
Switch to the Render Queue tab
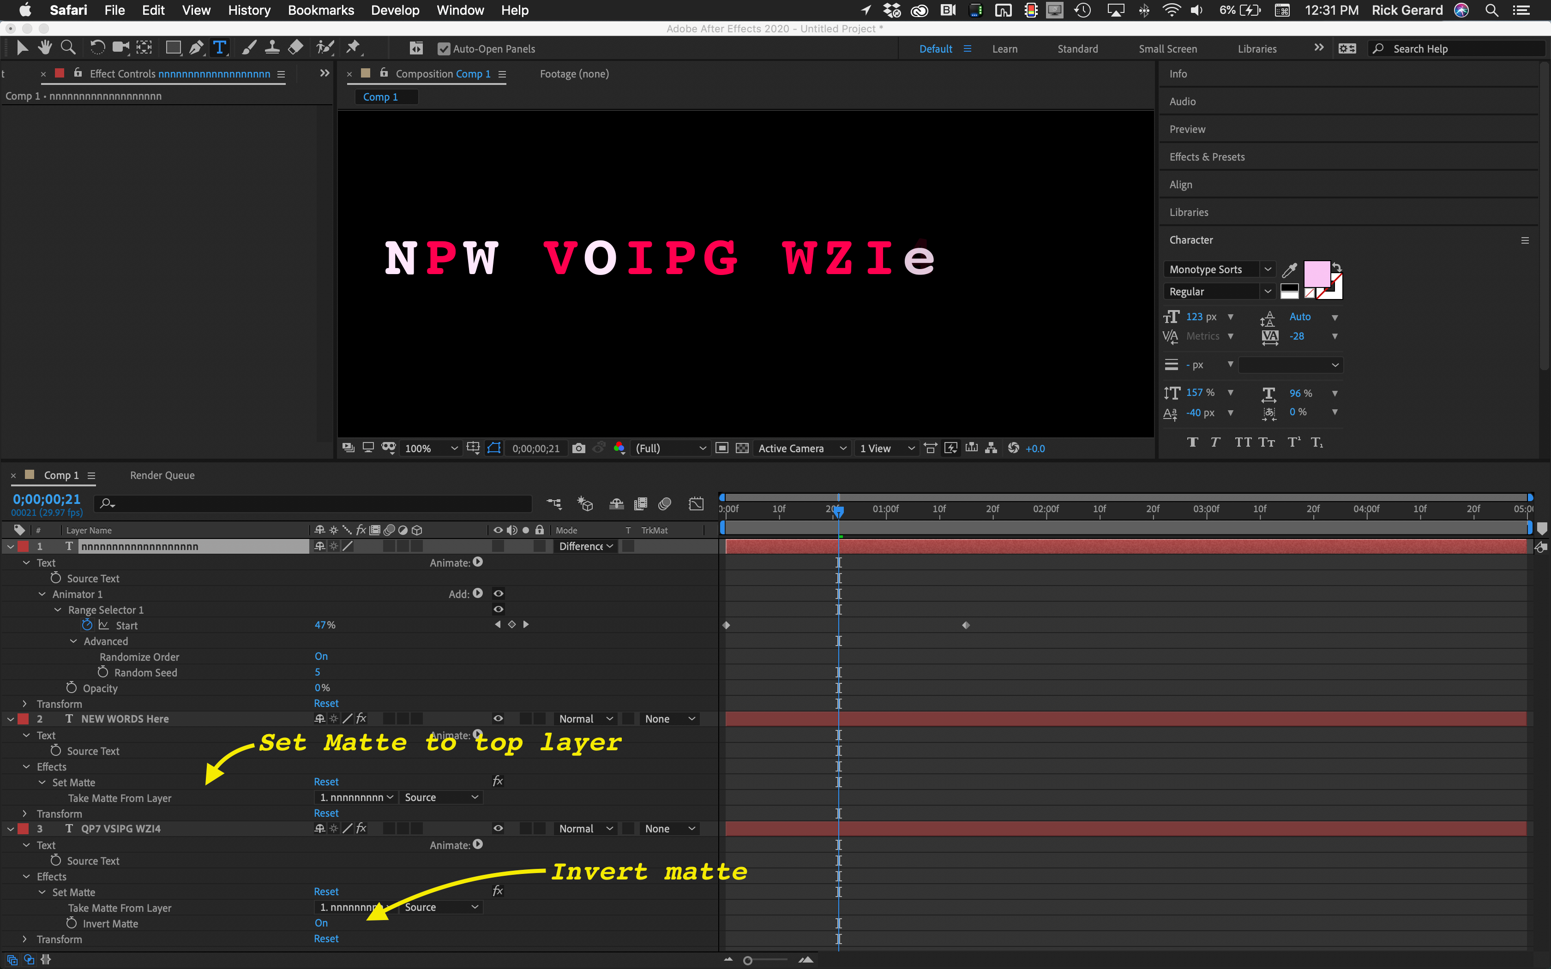click(162, 475)
